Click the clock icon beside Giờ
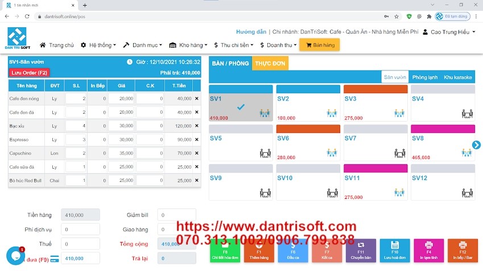The height and width of the screenshot is (271, 483). click(130, 62)
